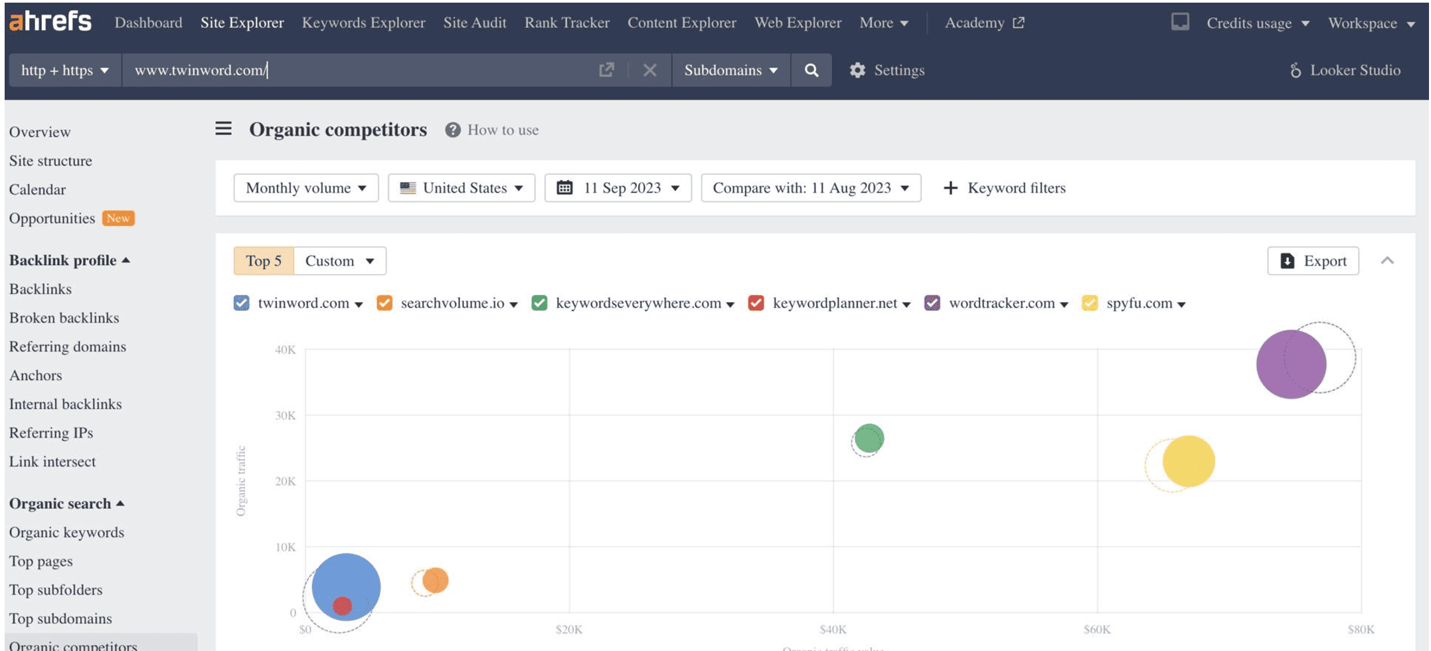
Task: Open Web Explorer
Action: click(798, 23)
